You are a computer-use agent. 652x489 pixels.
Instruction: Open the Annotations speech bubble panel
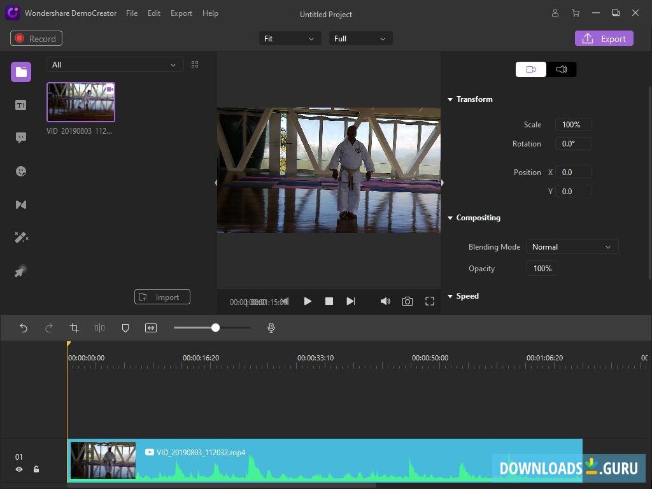(21, 138)
